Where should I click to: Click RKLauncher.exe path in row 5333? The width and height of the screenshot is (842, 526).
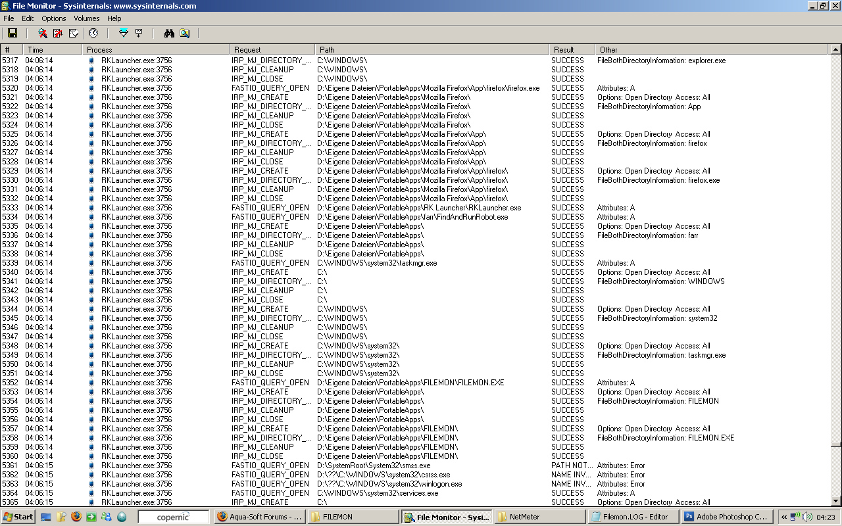[419, 207]
